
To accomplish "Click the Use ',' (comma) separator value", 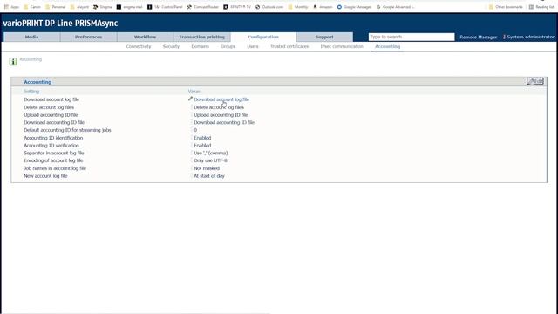I will pyautogui.click(x=211, y=154).
